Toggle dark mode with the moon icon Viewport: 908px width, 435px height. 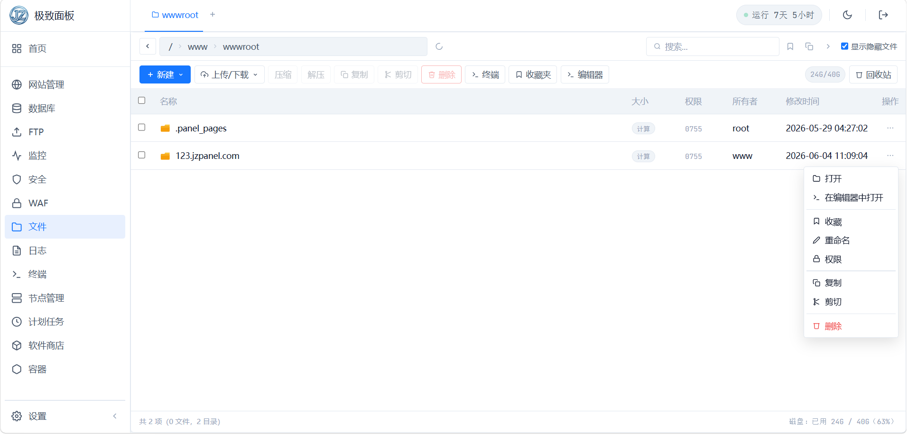pos(847,15)
